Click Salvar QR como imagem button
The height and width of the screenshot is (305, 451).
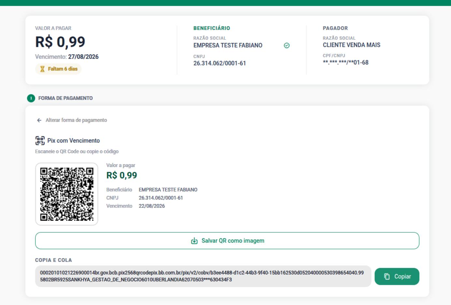pyautogui.click(x=227, y=241)
